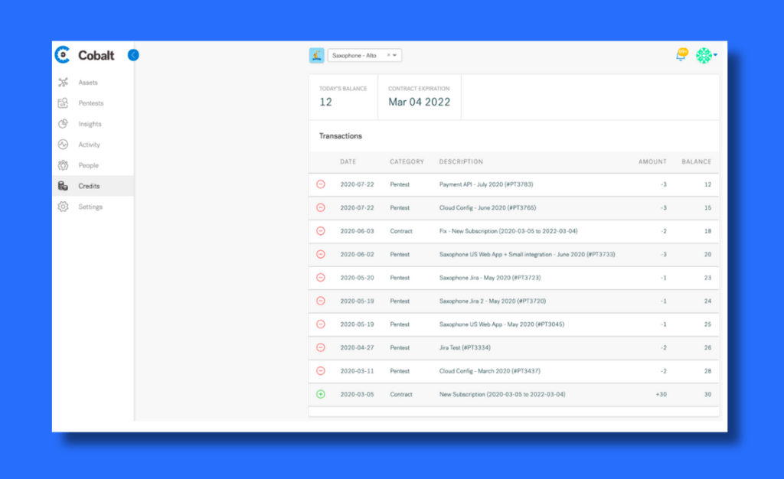Open People in the sidebar
Screen dimensions: 784x479
point(89,165)
